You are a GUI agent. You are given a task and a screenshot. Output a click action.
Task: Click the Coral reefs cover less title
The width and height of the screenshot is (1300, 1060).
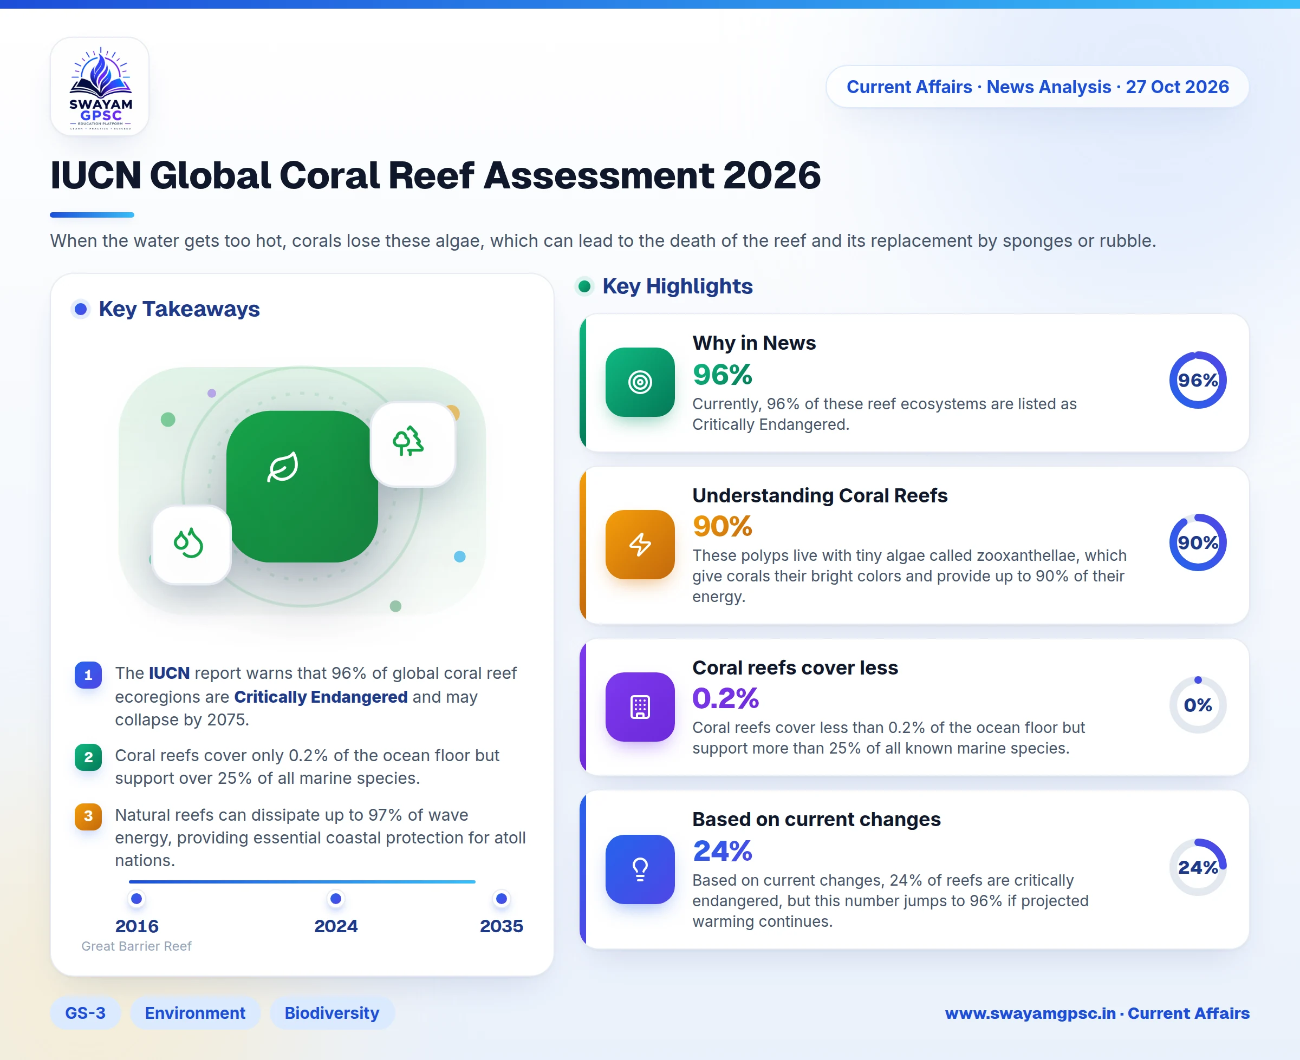(x=795, y=668)
